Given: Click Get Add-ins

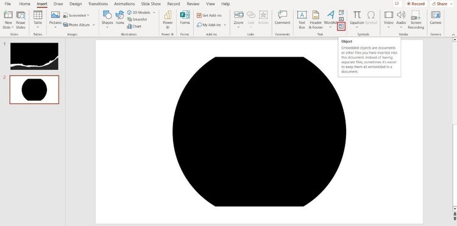Looking at the screenshot, I should click(208, 15).
